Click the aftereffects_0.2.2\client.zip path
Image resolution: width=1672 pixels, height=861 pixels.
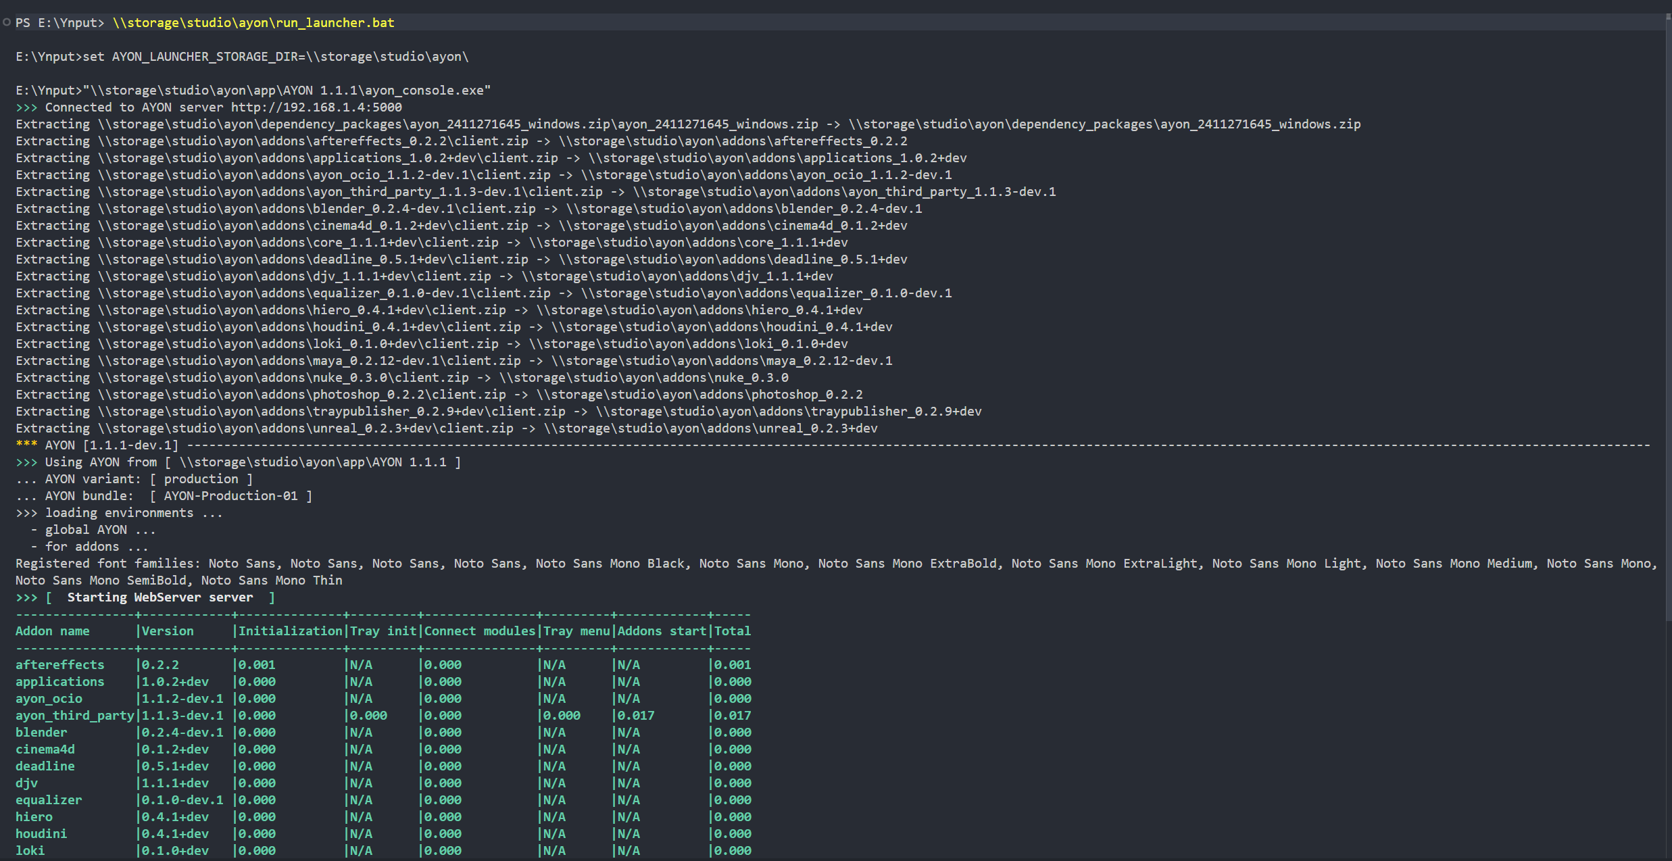(x=313, y=141)
